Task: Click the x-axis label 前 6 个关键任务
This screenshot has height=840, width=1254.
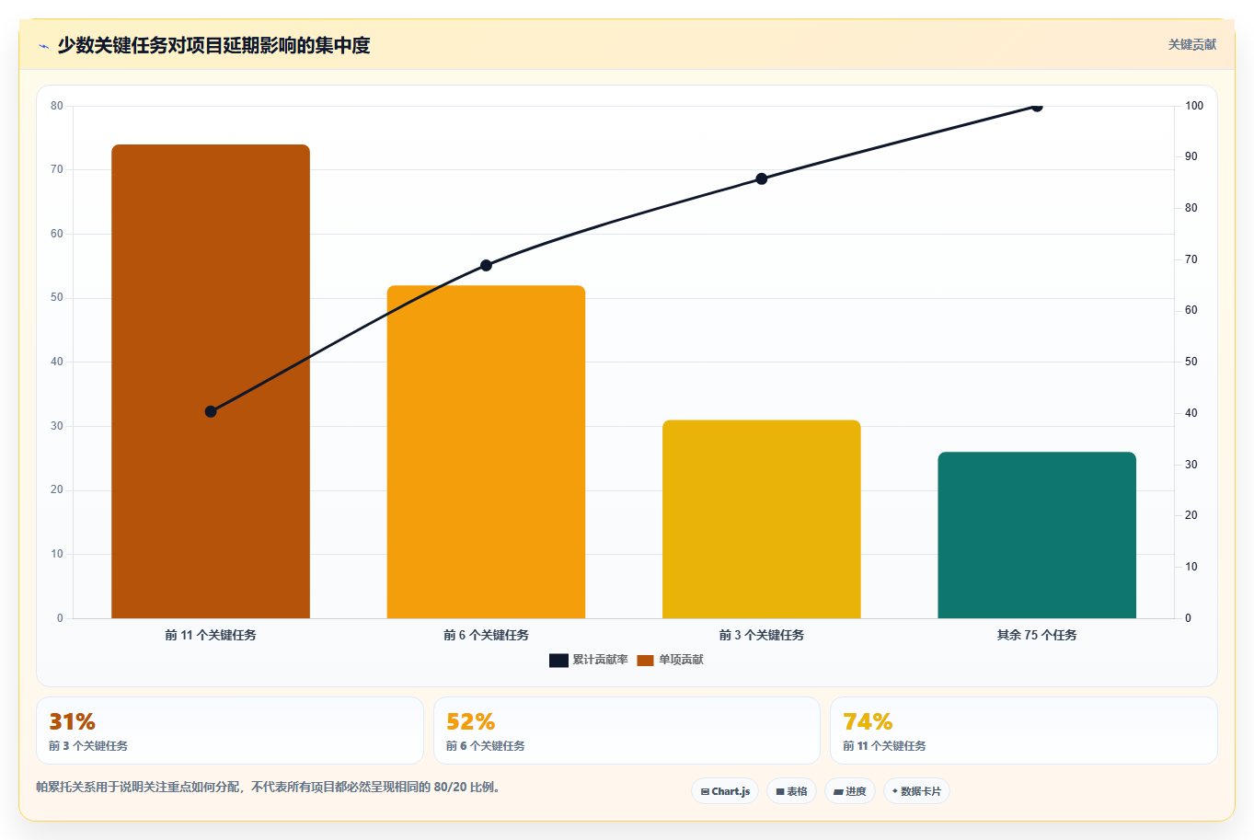Action: point(486,635)
